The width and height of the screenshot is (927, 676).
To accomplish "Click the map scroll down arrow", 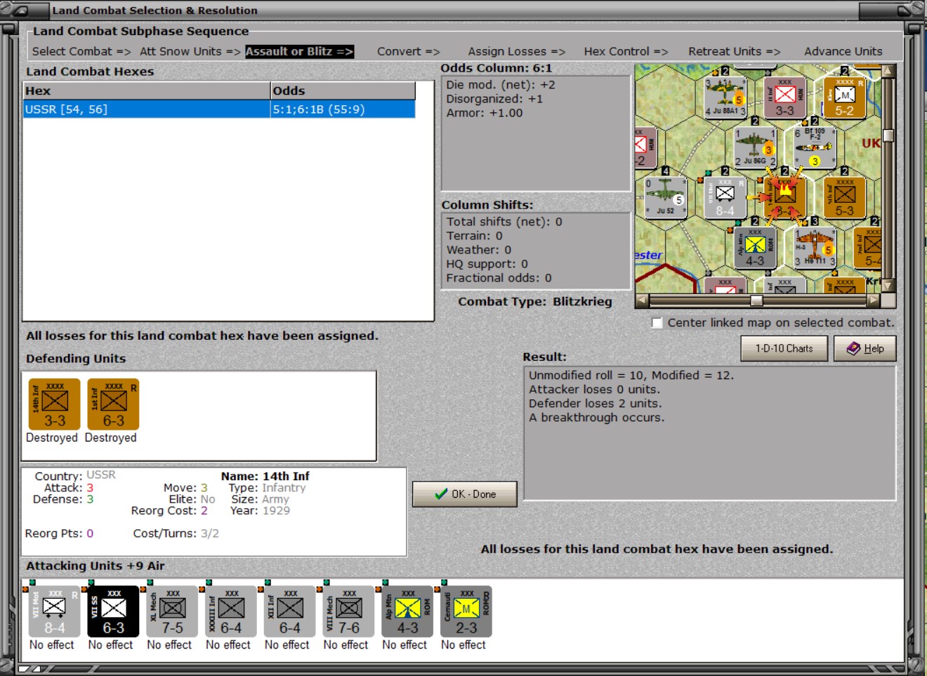I will click(888, 286).
